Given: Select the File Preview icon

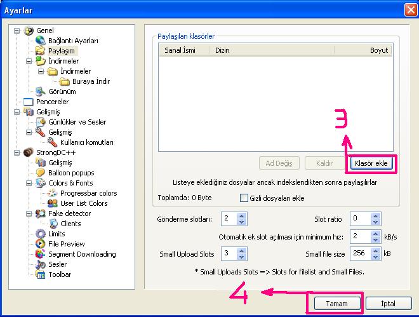Looking at the screenshot, I should tap(41, 244).
